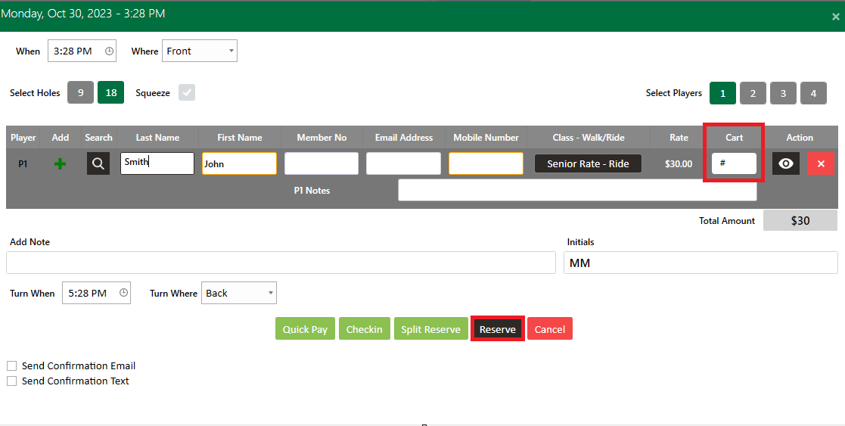Expand the Where dropdown showing Front
This screenshot has height=426, width=845.
tap(200, 51)
